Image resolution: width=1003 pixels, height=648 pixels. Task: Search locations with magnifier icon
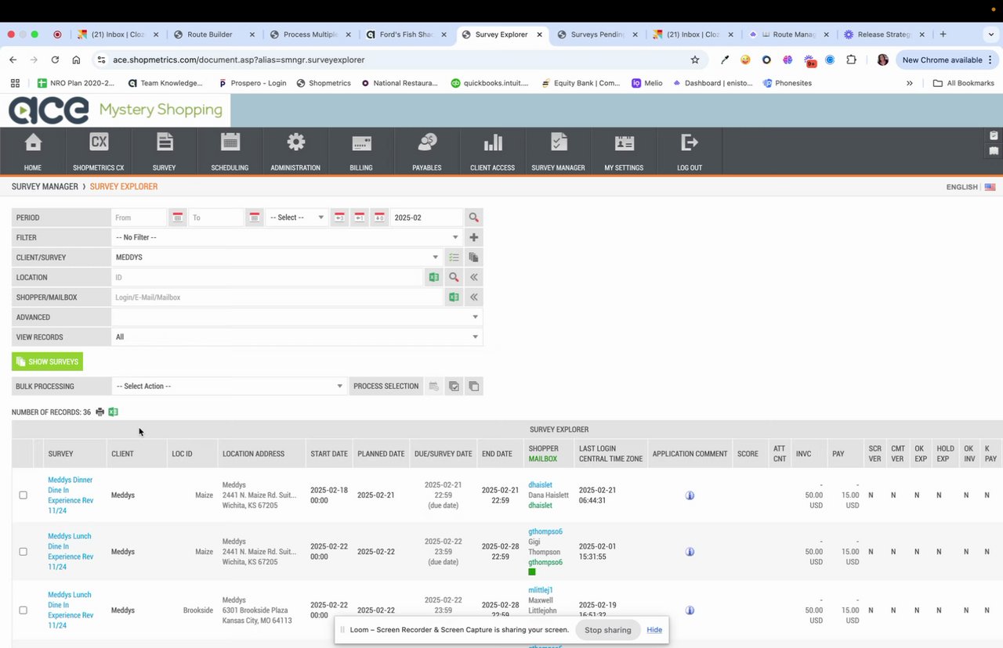[454, 277]
